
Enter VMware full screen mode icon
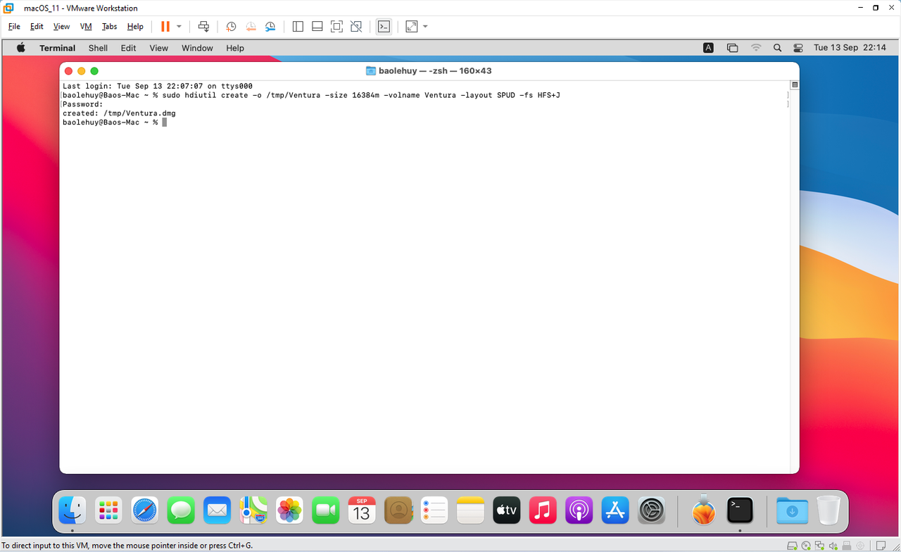coord(336,27)
